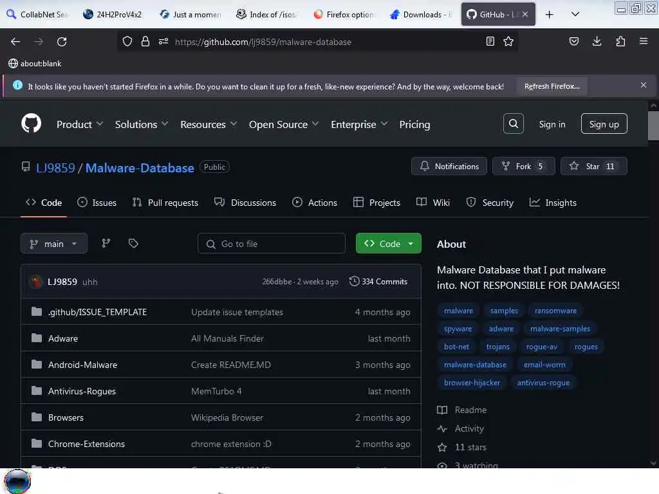The width and height of the screenshot is (659, 494).
Task: View branches via the branch icon next to main
Action: click(x=106, y=243)
